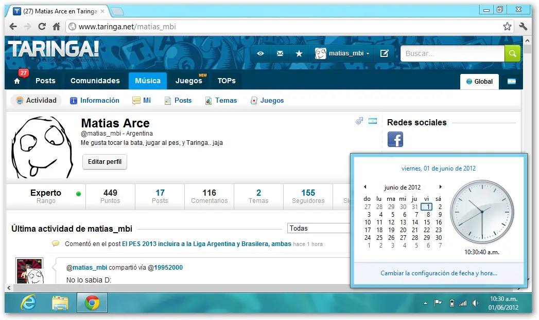Open the Todas activity filter dropdown
Image resolution: width=539 pixels, height=320 pixels.
319,228
